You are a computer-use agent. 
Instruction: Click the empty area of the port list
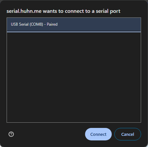pos(74,77)
